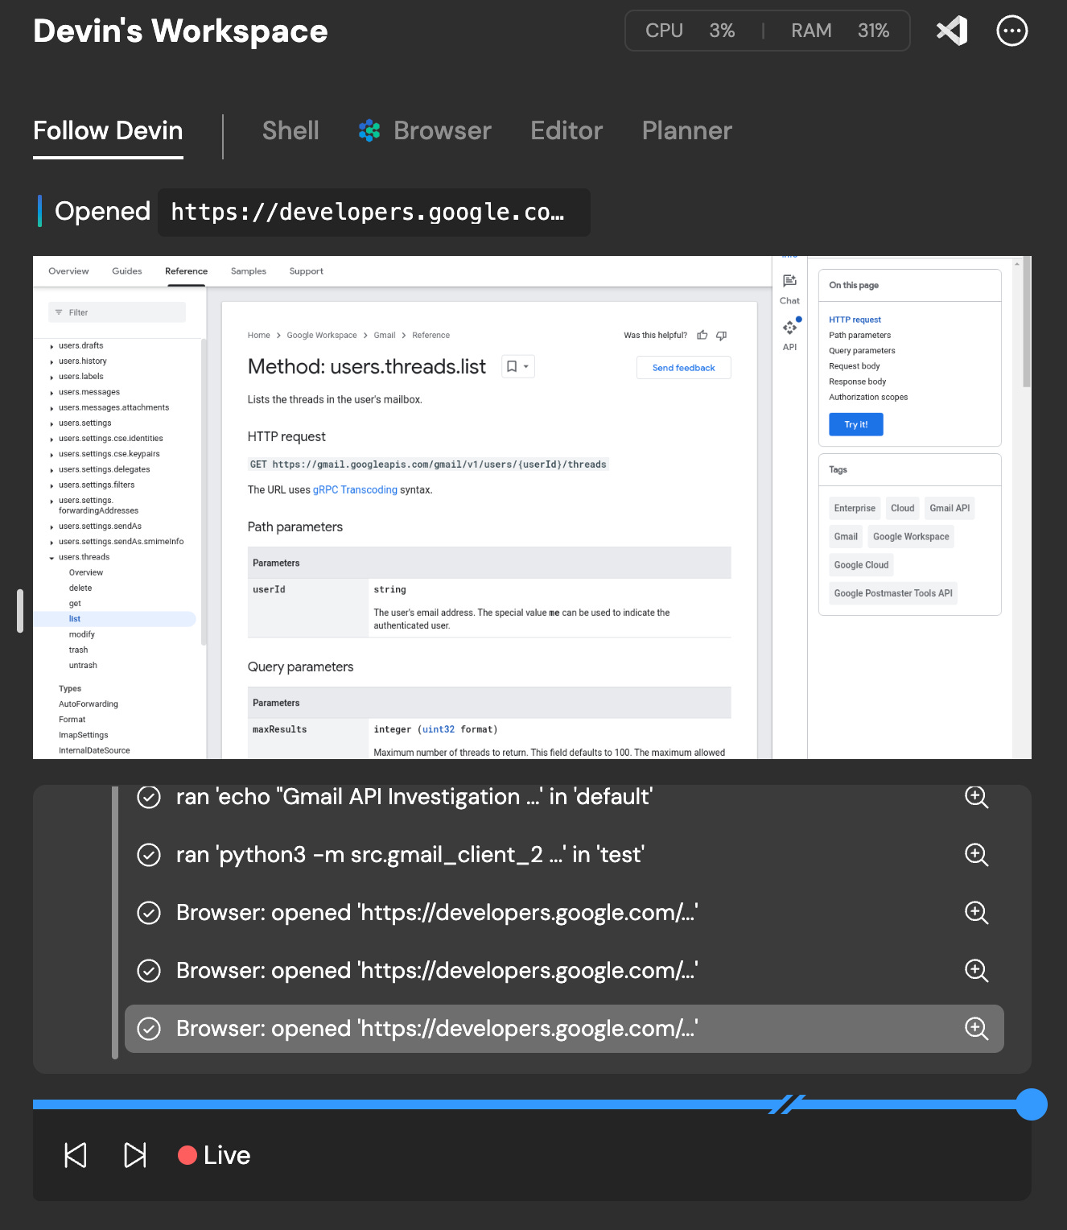The image size is (1067, 1230).
Task: Select the 'untrash' method in the sidebar
Action: click(x=83, y=666)
